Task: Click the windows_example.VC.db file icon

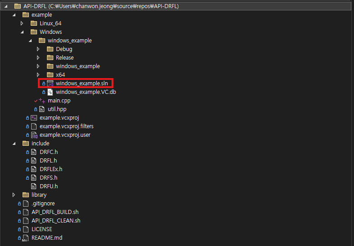Action: click(x=50, y=92)
